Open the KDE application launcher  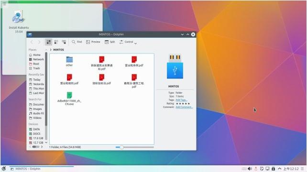pyautogui.click(x=3, y=169)
